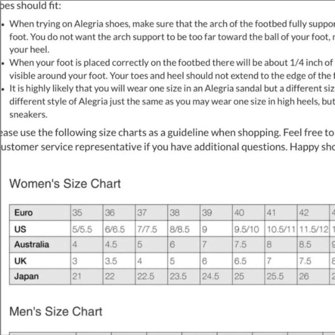Click Australia size 4.5 cell
The image size is (335, 335).
(119, 245)
